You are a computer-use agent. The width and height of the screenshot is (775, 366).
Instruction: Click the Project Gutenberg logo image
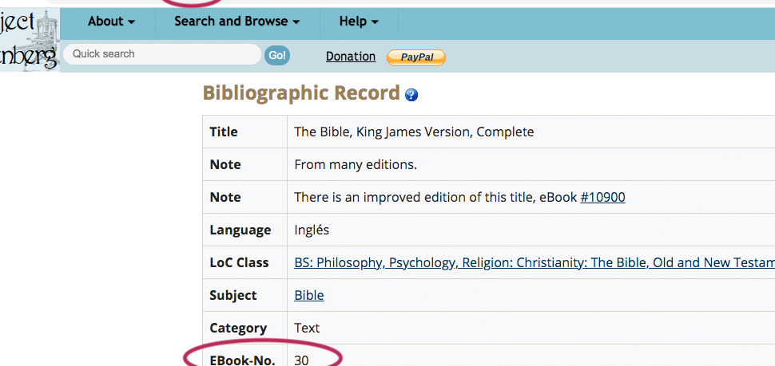point(29,40)
